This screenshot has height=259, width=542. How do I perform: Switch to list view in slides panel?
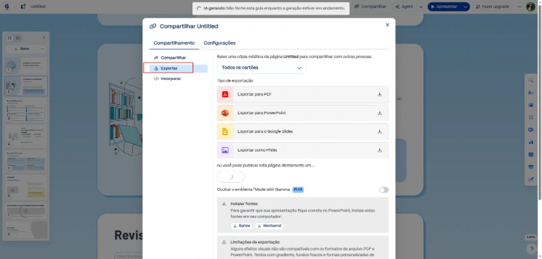[x=18, y=38]
